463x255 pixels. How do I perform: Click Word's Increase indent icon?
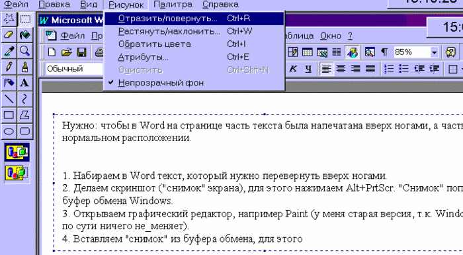click(434, 69)
